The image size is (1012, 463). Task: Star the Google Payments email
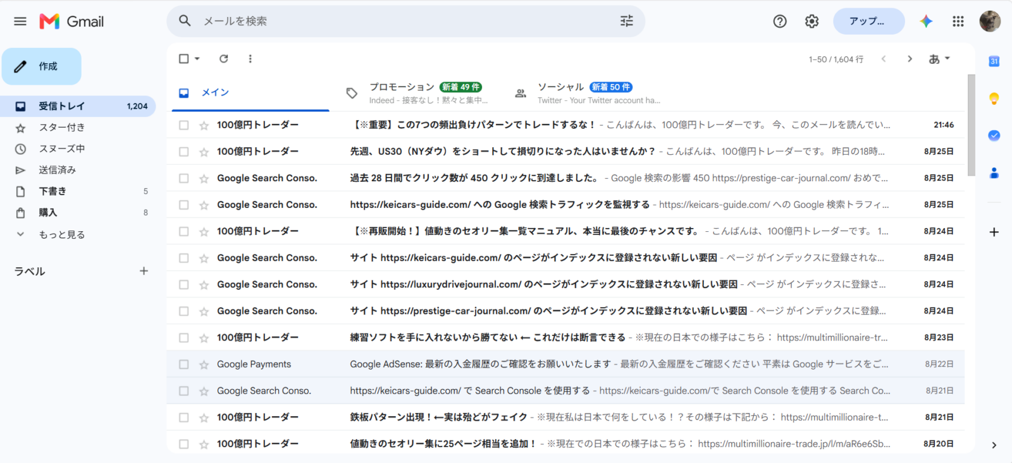[204, 364]
